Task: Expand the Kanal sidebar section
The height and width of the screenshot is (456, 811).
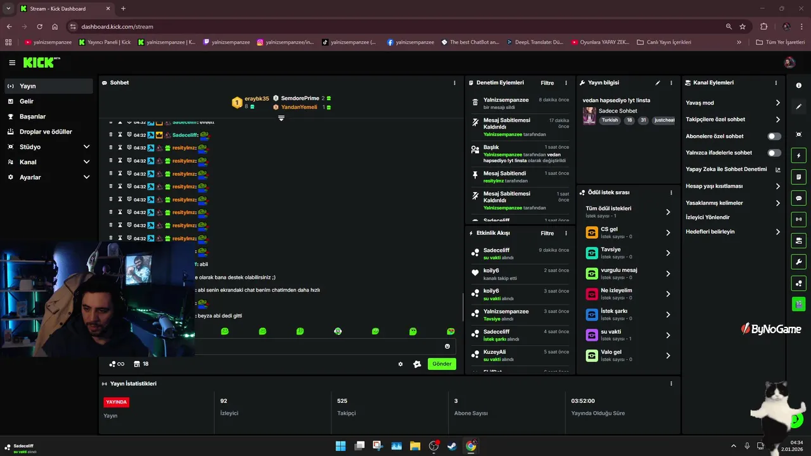Action: tap(87, 162)
